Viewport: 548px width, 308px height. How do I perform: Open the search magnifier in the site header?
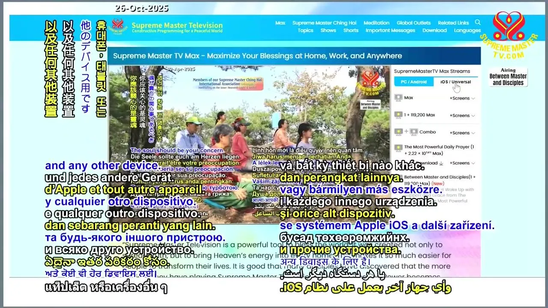[x=478, y=23]
